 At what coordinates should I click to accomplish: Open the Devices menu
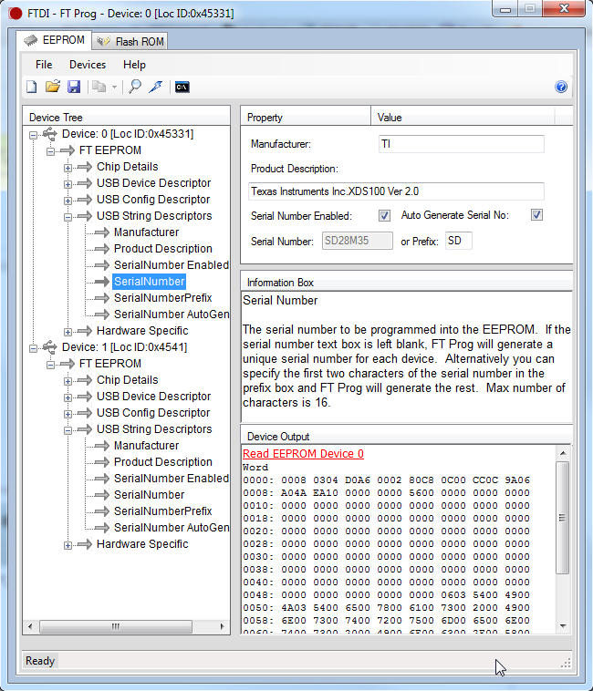(x=88, y=65)
